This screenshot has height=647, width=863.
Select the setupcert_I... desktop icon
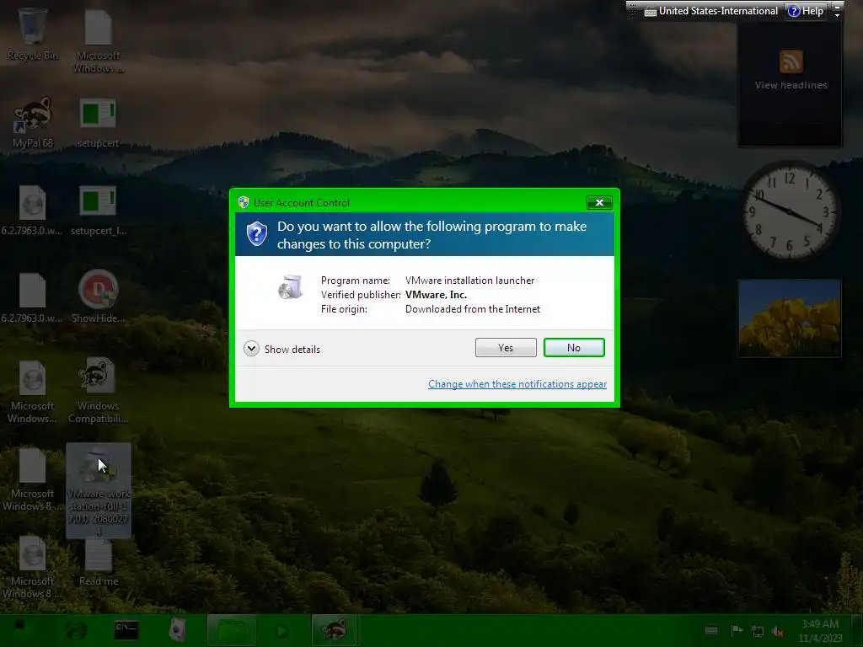pos(98,210)
